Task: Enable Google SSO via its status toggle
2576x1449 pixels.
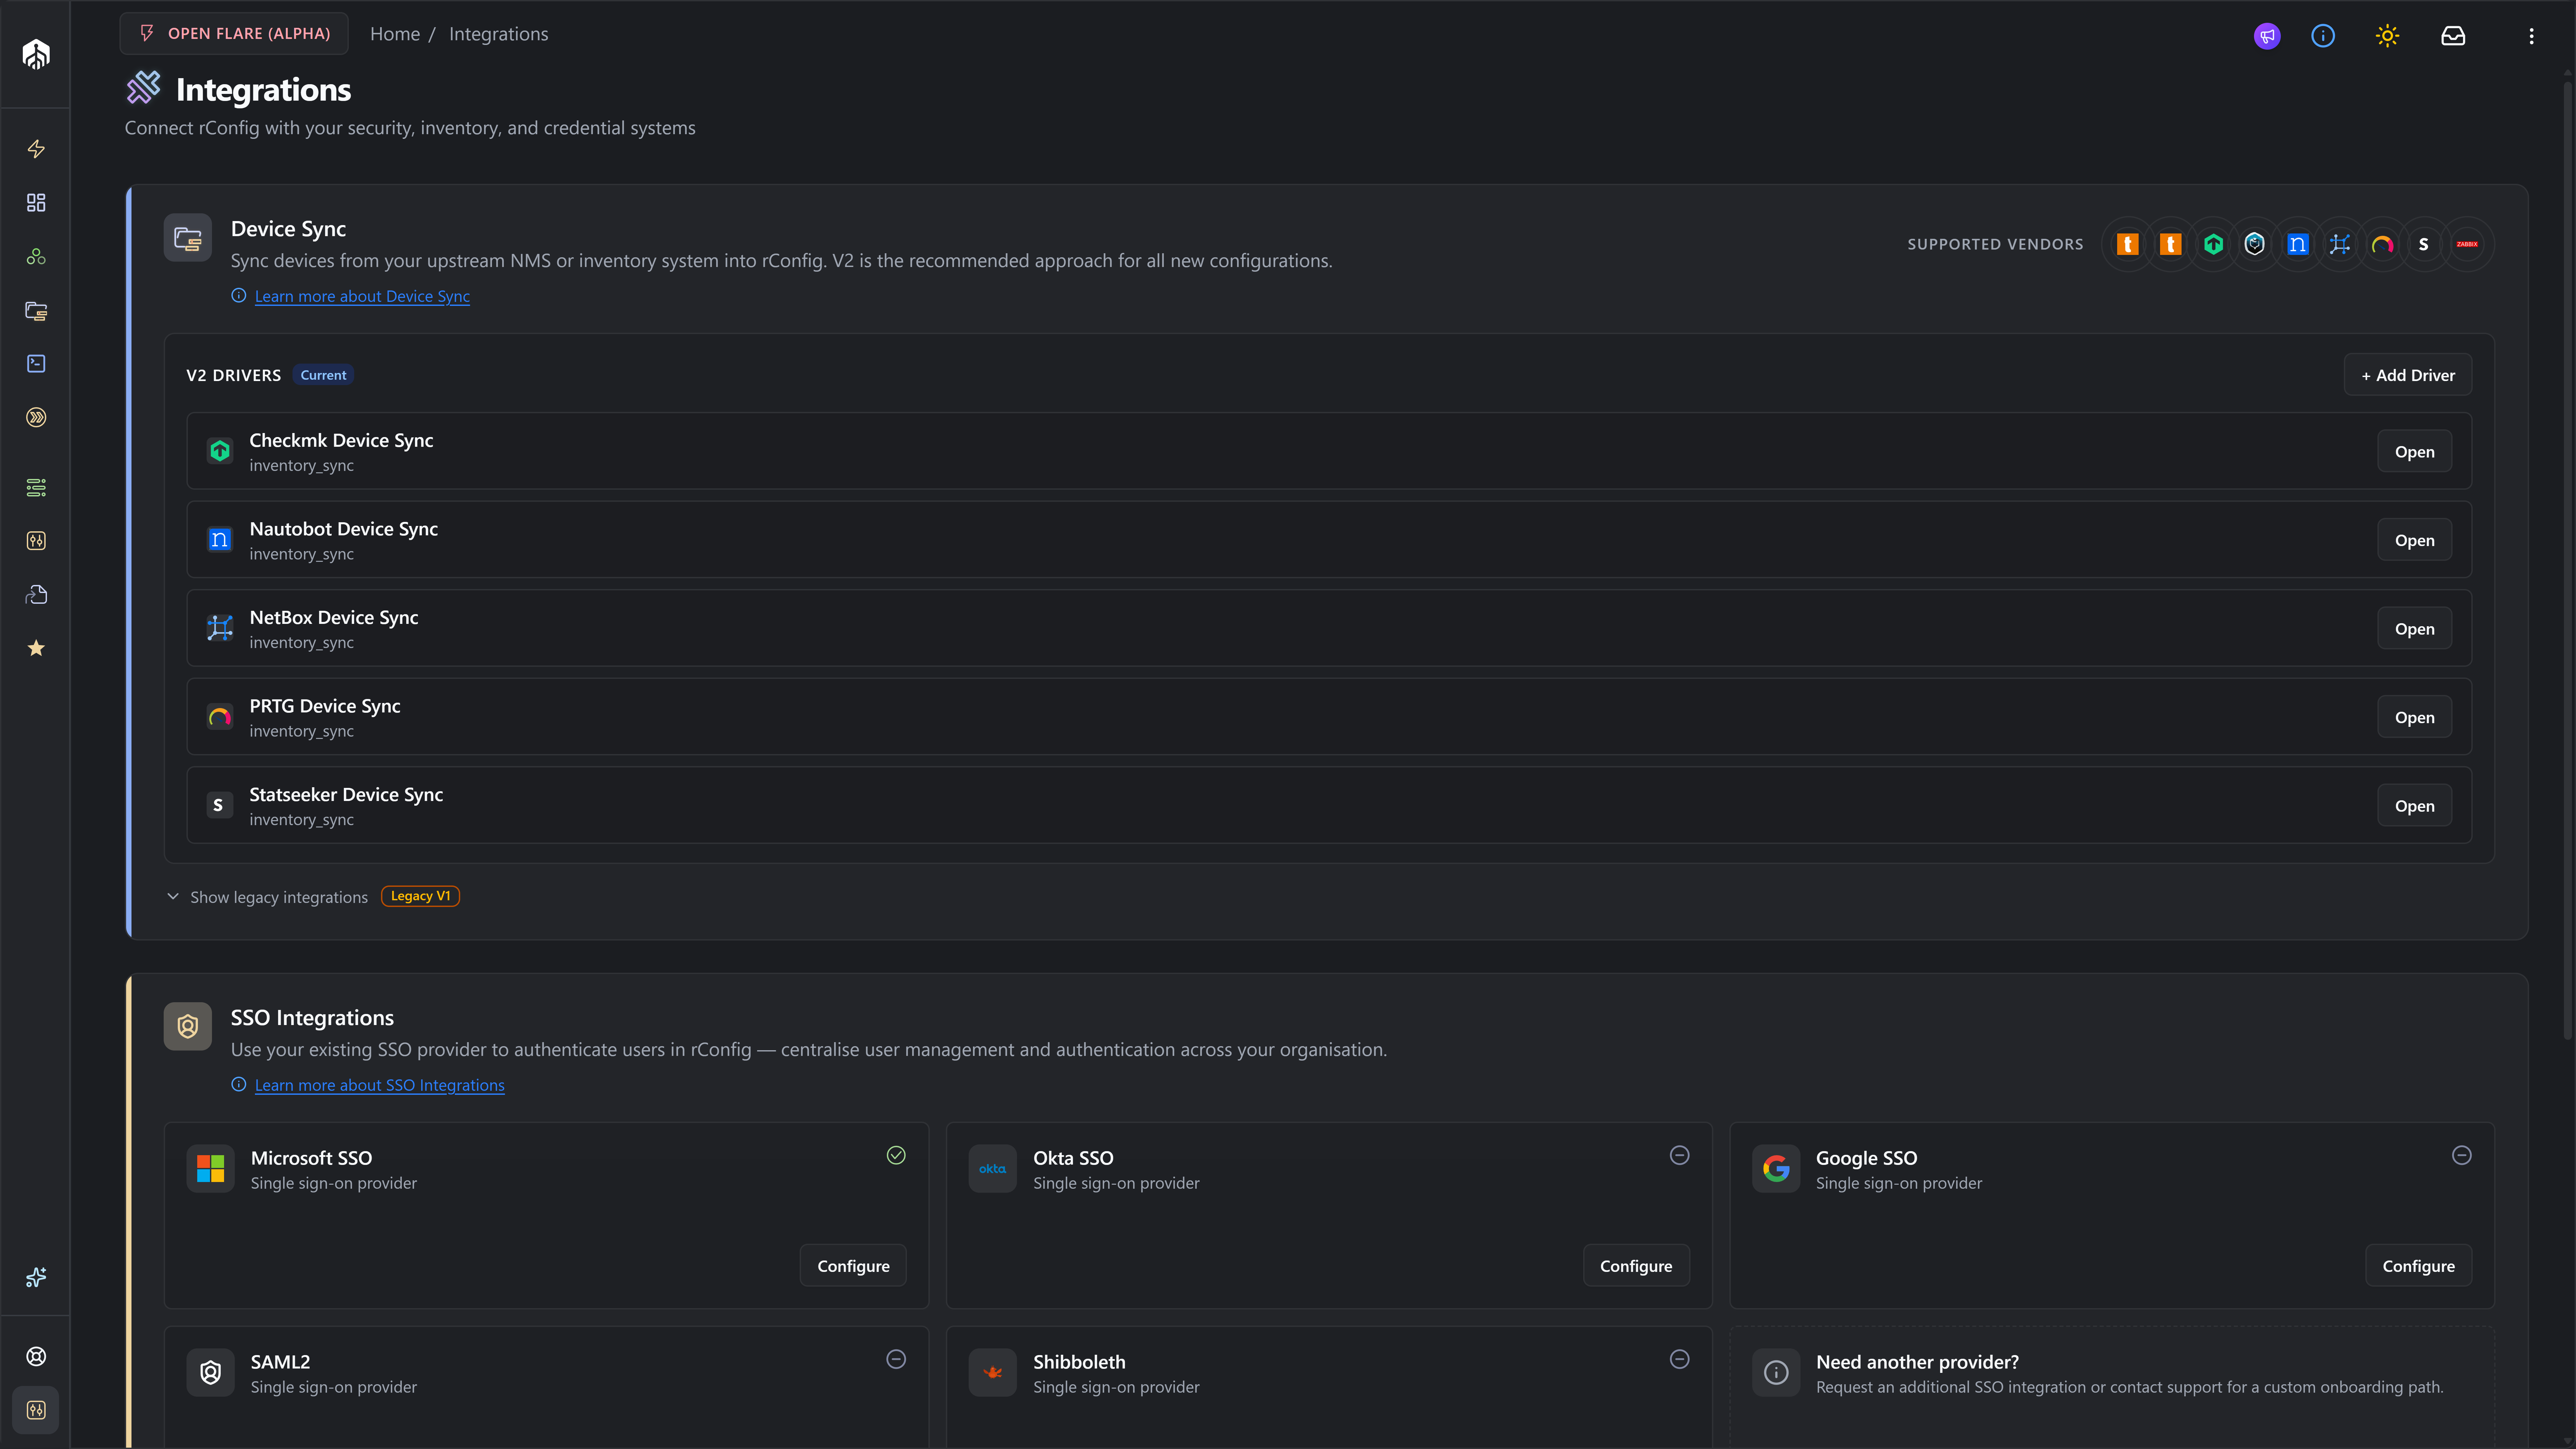Action: coord(2462,1155)
